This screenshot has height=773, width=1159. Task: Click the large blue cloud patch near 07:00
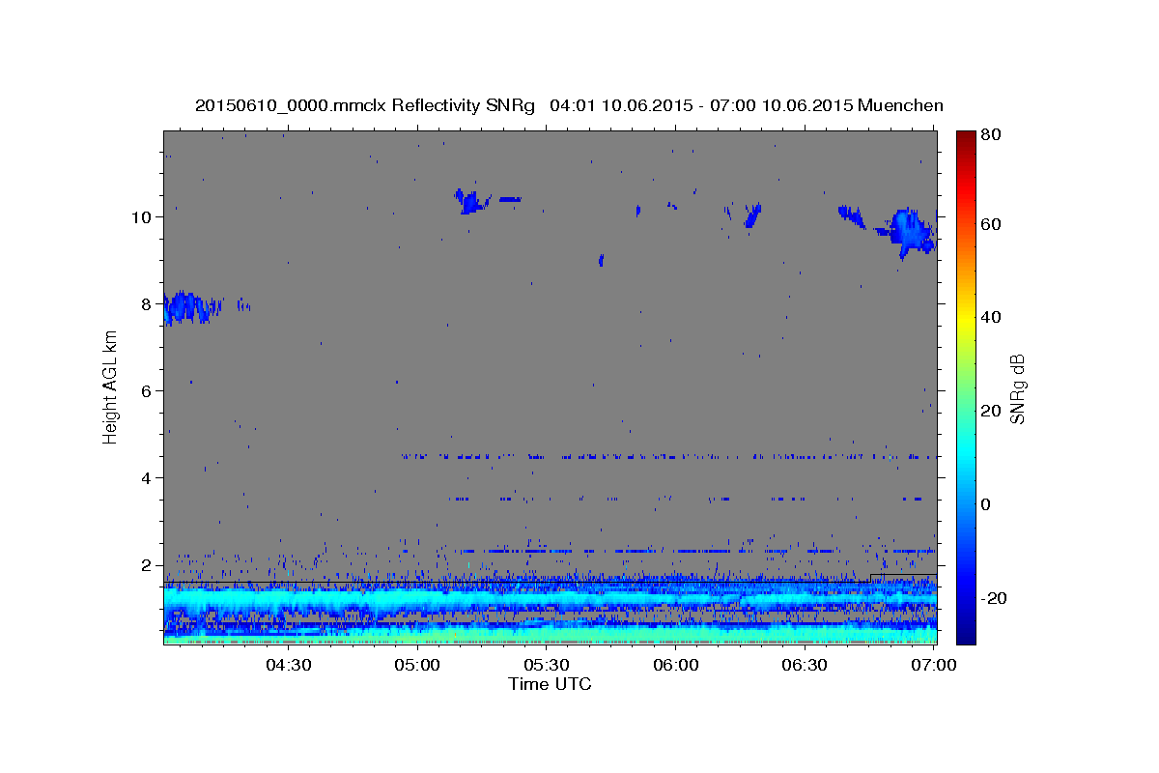tap(910, 231)
